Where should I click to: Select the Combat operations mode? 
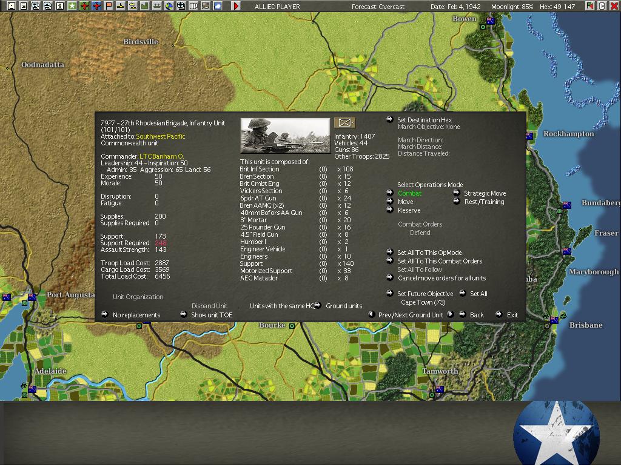[x=409, y=193]
